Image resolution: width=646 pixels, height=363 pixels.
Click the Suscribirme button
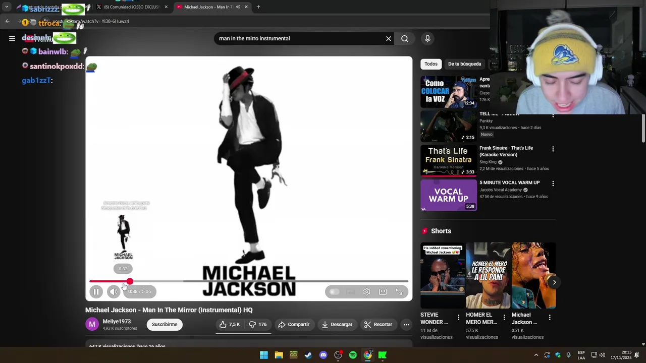coord(165,325)
